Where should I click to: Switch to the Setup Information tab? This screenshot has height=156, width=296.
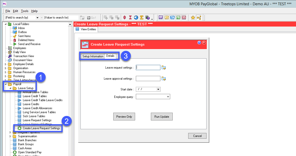click(x=93, y=56)
